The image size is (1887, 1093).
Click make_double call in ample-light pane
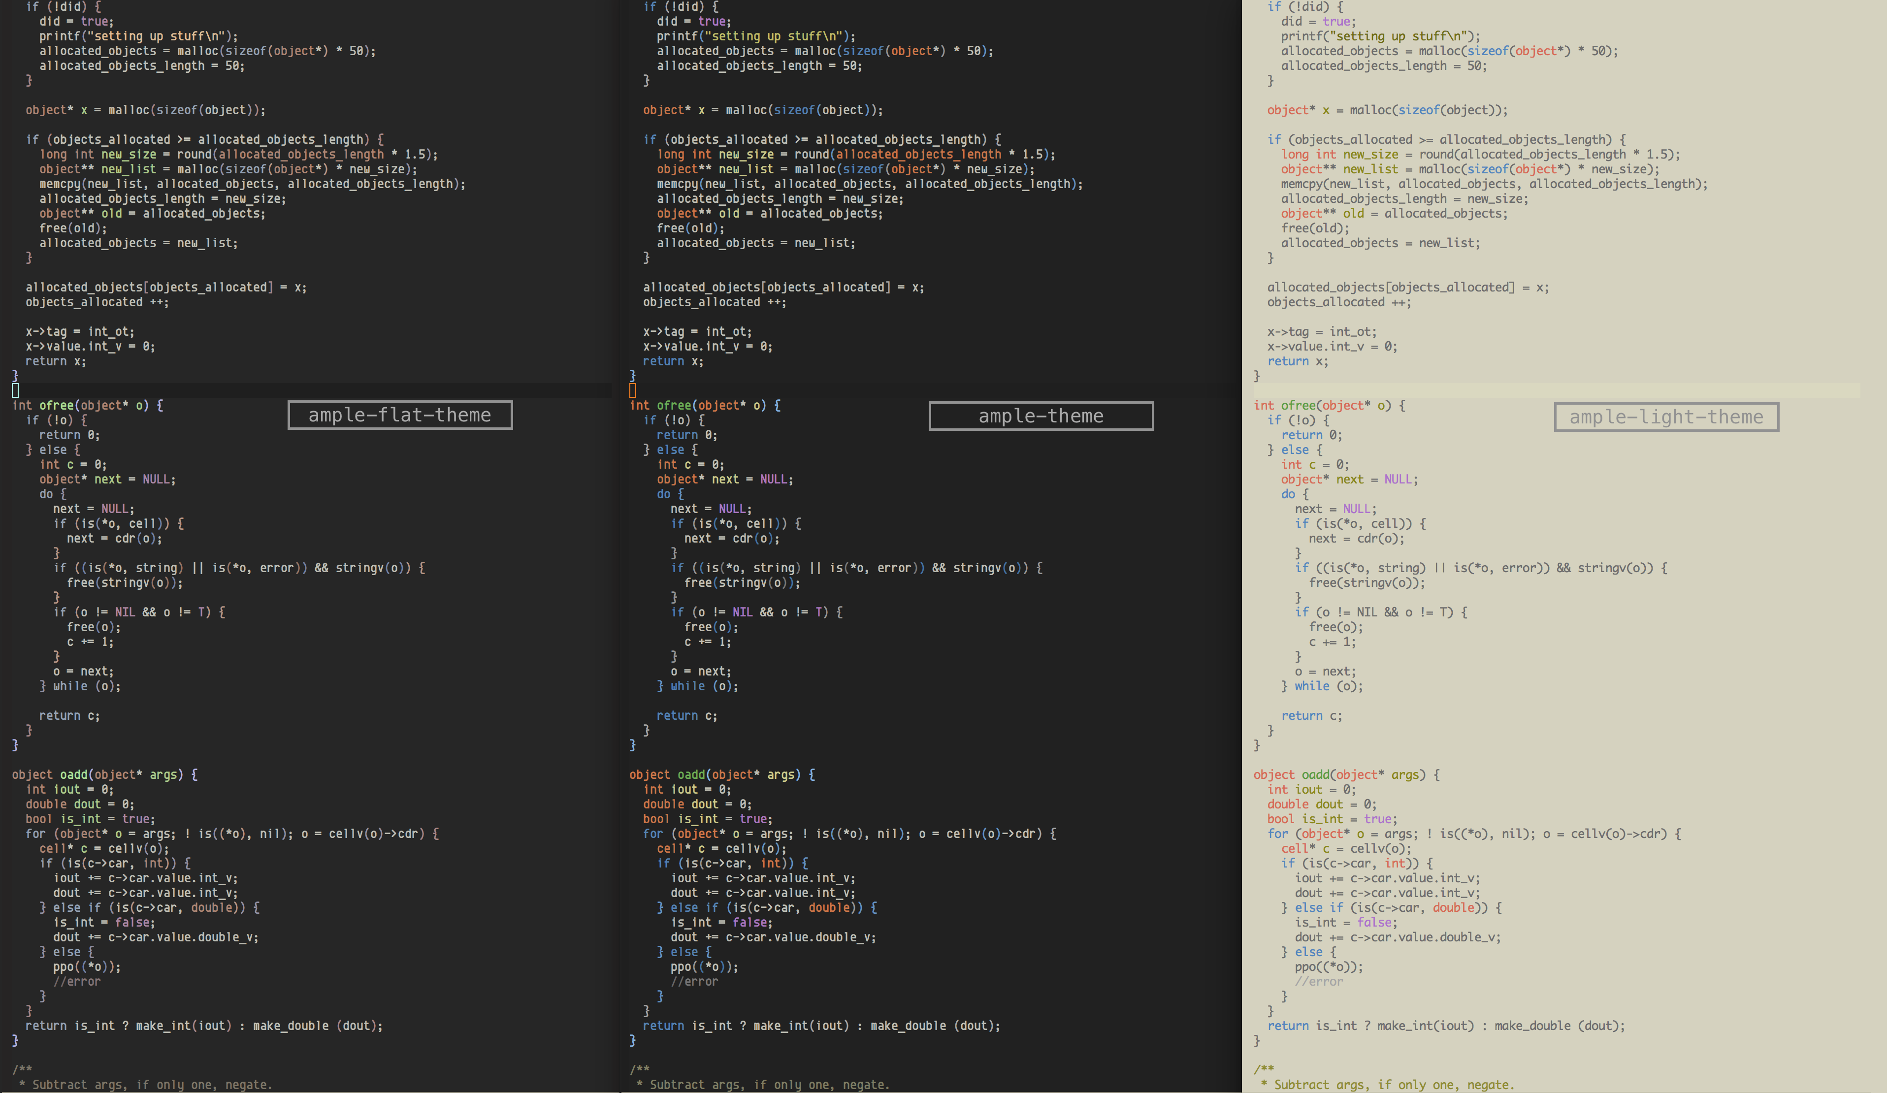point(1532,1026)
